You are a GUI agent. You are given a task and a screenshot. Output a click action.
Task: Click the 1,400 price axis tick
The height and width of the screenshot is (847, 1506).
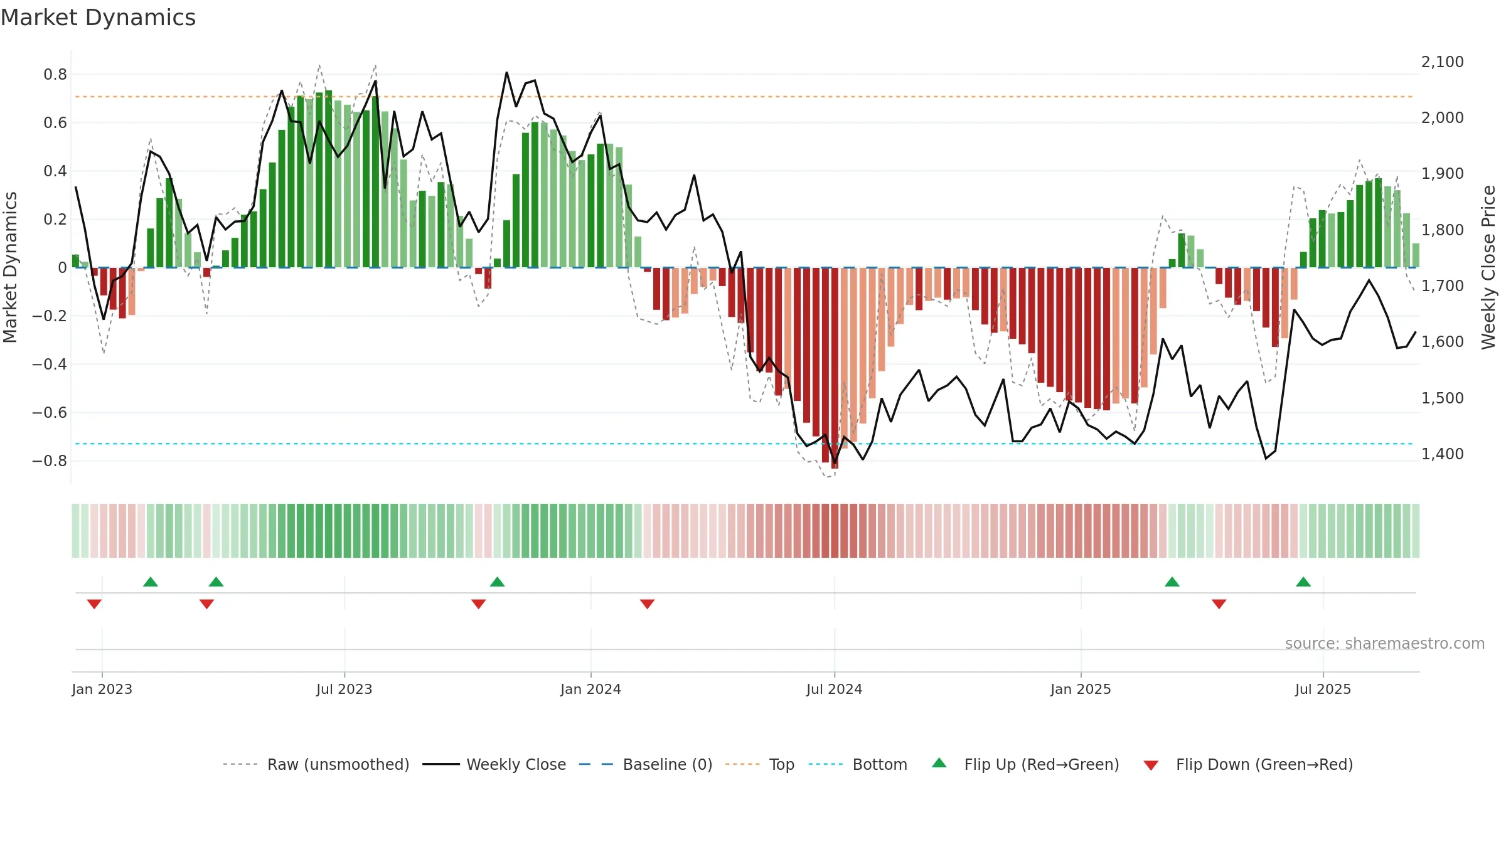tap(1443, 454)
